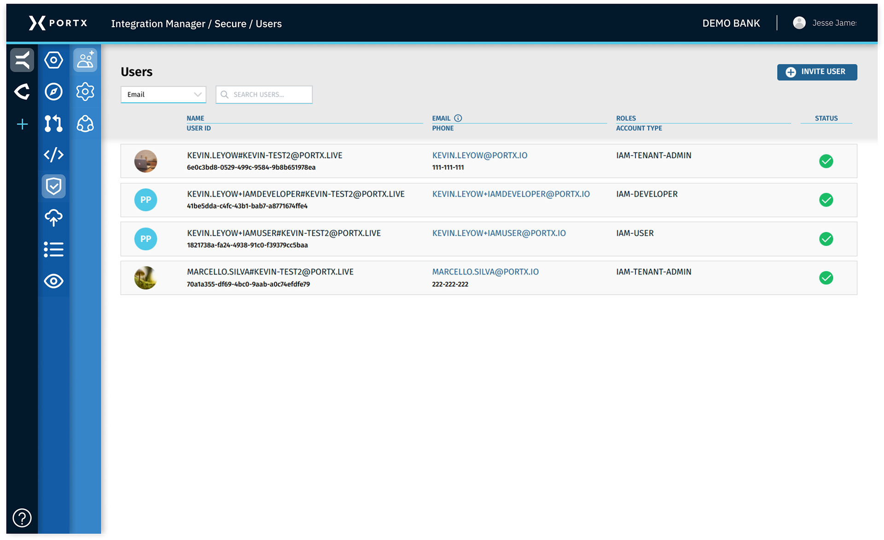The width and height of the screenshot is (884, 540).
Task: Click the plus expand icon in left rail
Action: [22, 124]
